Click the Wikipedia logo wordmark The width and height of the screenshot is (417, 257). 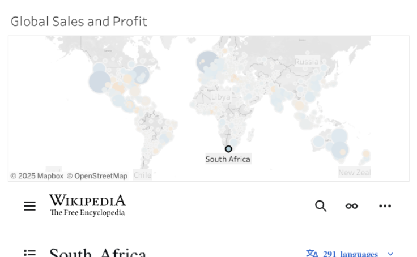click(x=87, y=205)
